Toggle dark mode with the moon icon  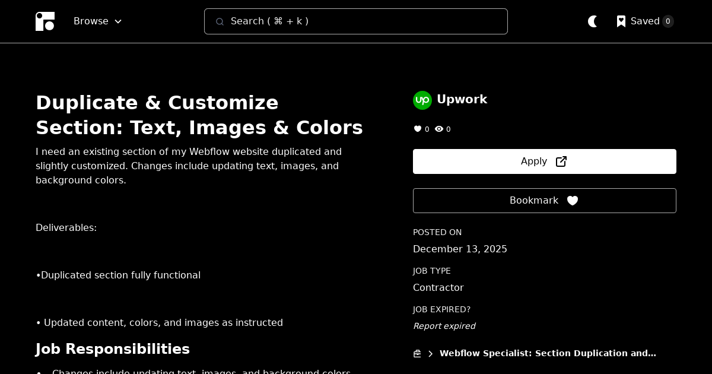[593, 21]
